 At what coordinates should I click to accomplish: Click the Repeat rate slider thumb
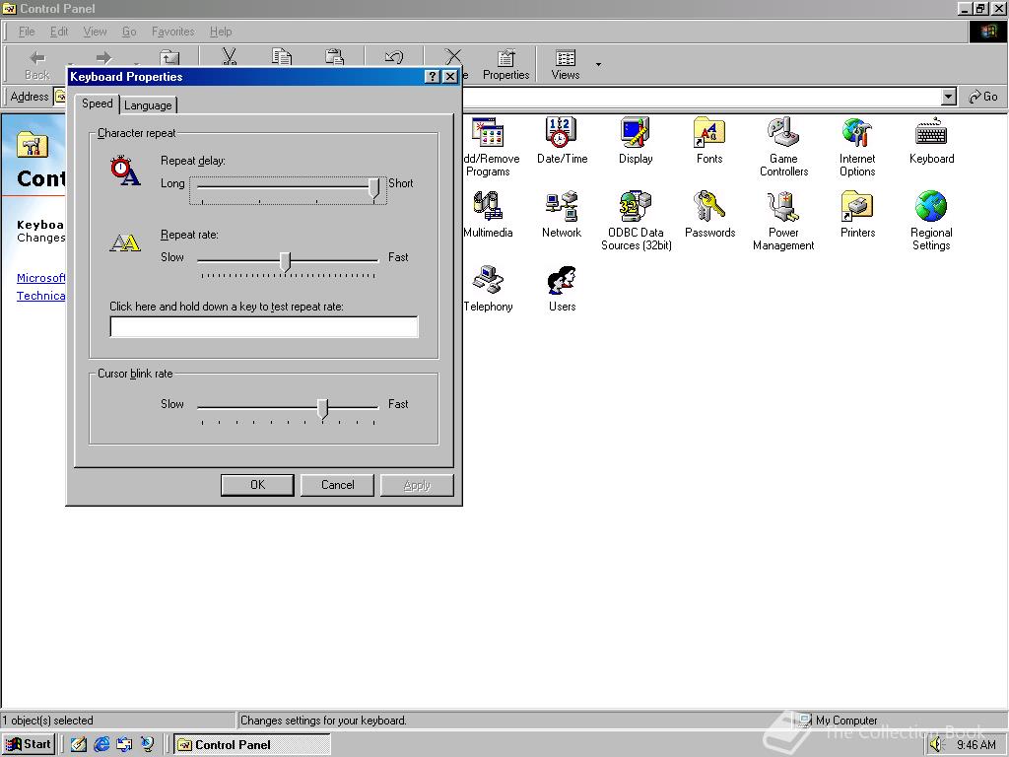(x=286, y=261)
